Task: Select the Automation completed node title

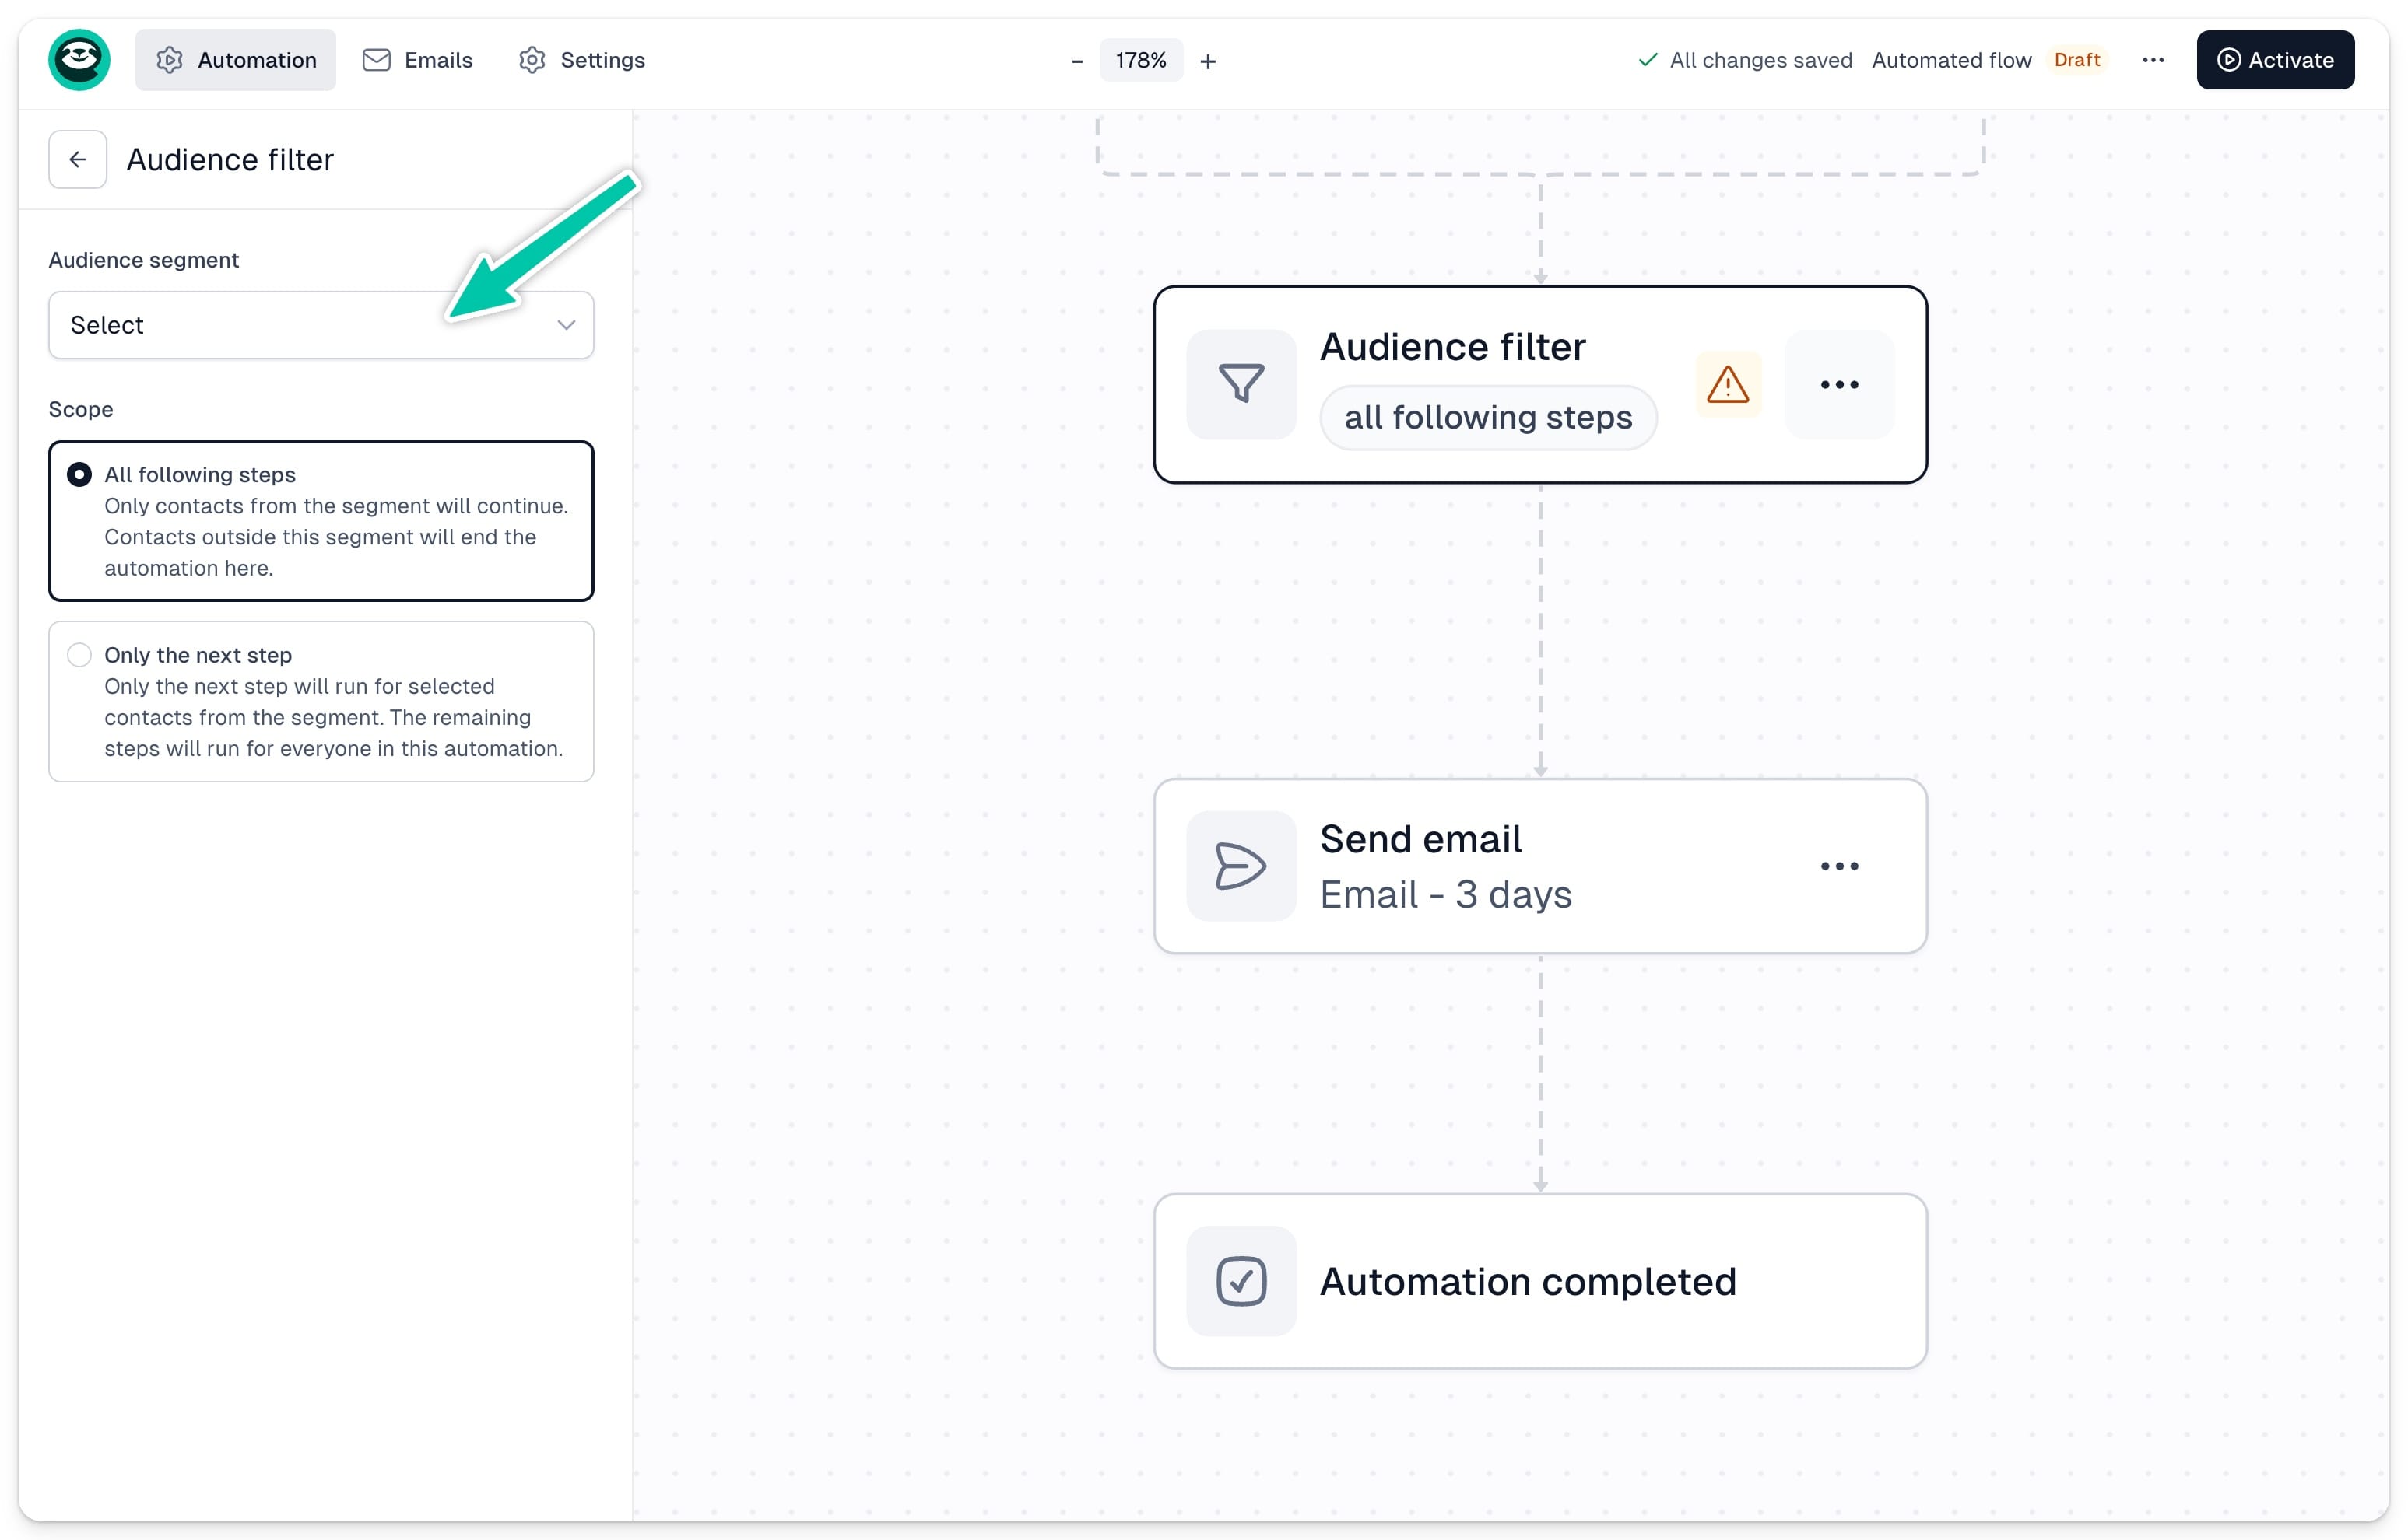Action: click(x=1528, y=1281)
